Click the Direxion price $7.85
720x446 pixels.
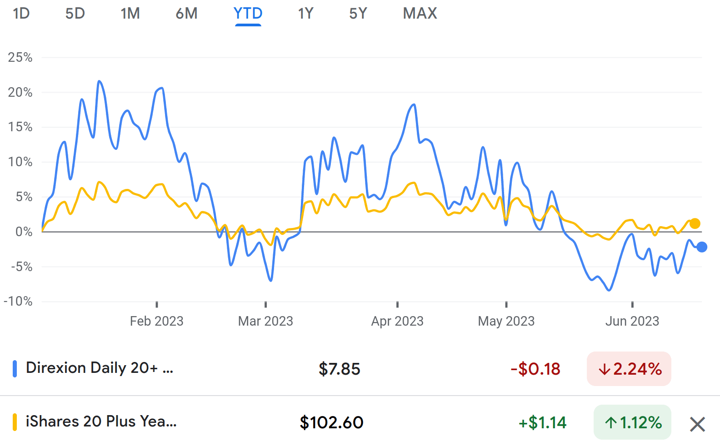click(x=339, y=369)
